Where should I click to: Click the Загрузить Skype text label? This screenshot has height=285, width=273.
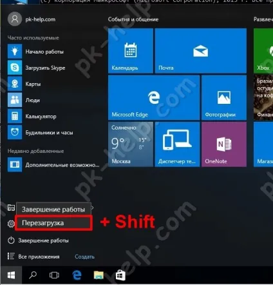45,68
